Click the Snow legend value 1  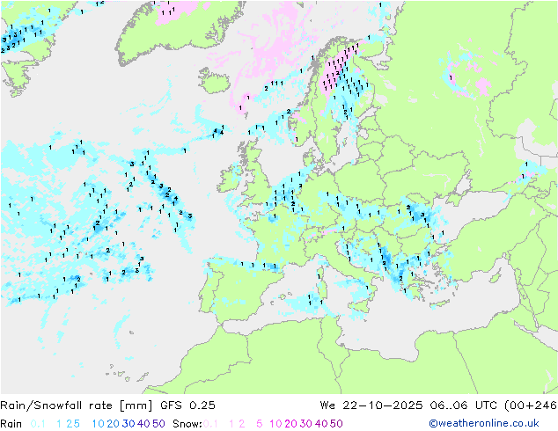tap(231, 424)
